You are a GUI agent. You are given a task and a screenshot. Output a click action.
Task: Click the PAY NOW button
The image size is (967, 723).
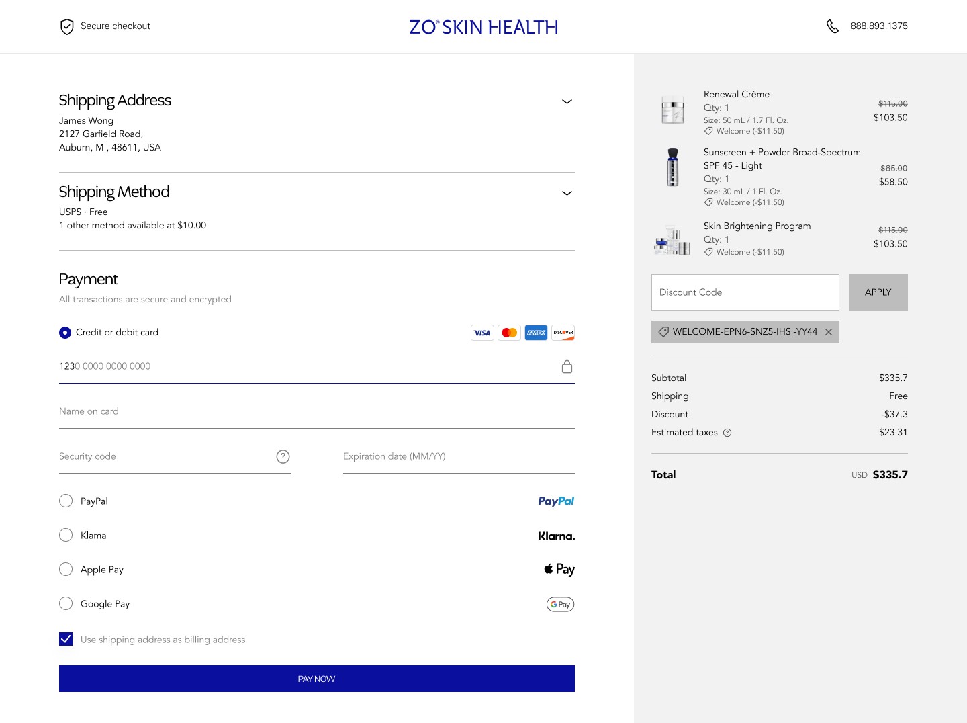coord(317,679)
